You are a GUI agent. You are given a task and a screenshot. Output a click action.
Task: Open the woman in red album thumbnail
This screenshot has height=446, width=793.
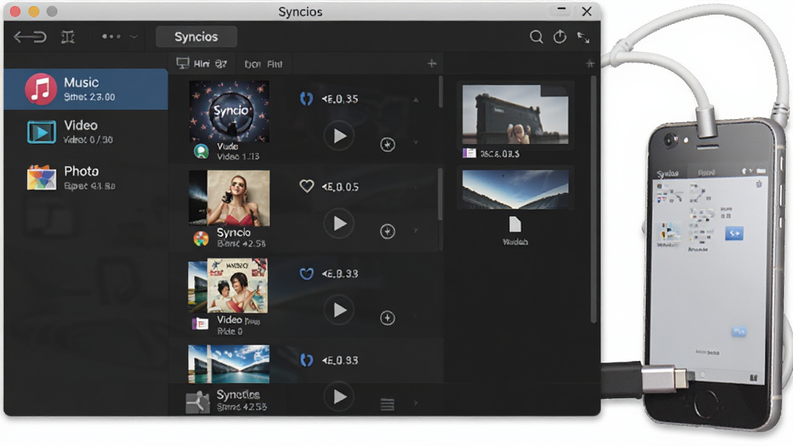pyautogui.click(x=229, y=197)
